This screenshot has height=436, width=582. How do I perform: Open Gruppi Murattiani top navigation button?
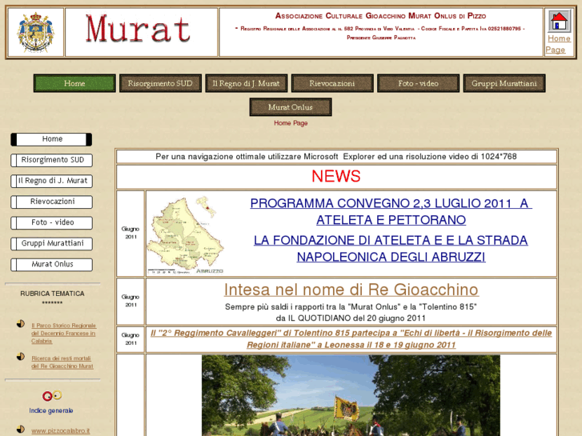coord(504,83)
